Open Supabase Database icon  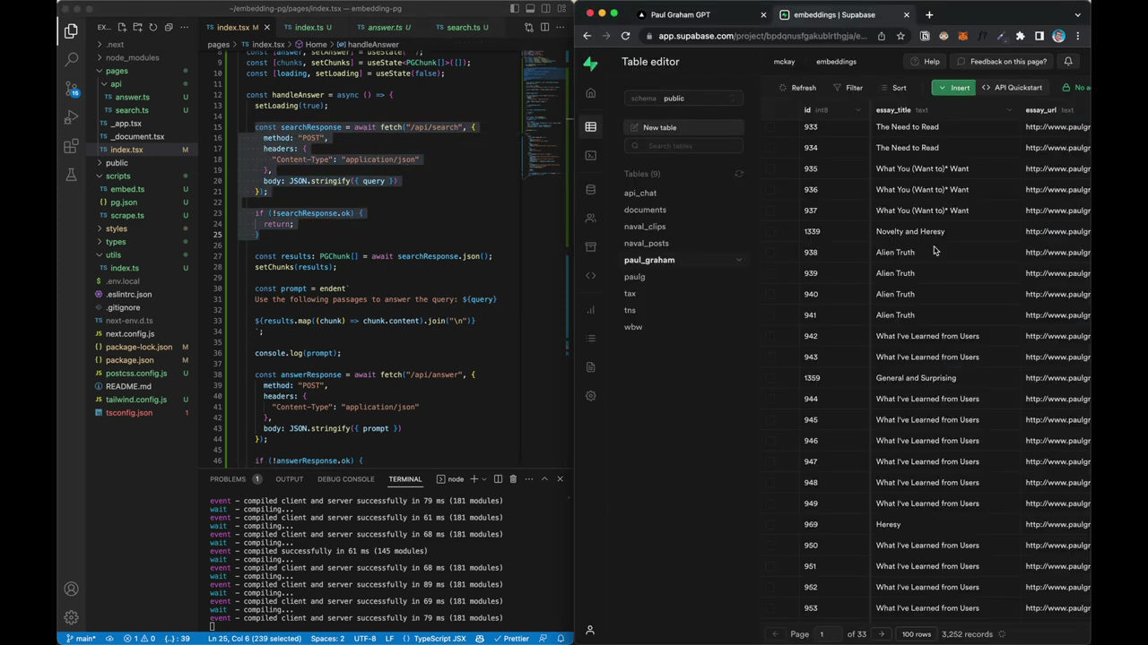tap(590, 189)
